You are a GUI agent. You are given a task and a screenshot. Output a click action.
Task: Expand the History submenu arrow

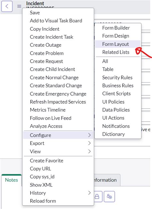coord(89,193)
